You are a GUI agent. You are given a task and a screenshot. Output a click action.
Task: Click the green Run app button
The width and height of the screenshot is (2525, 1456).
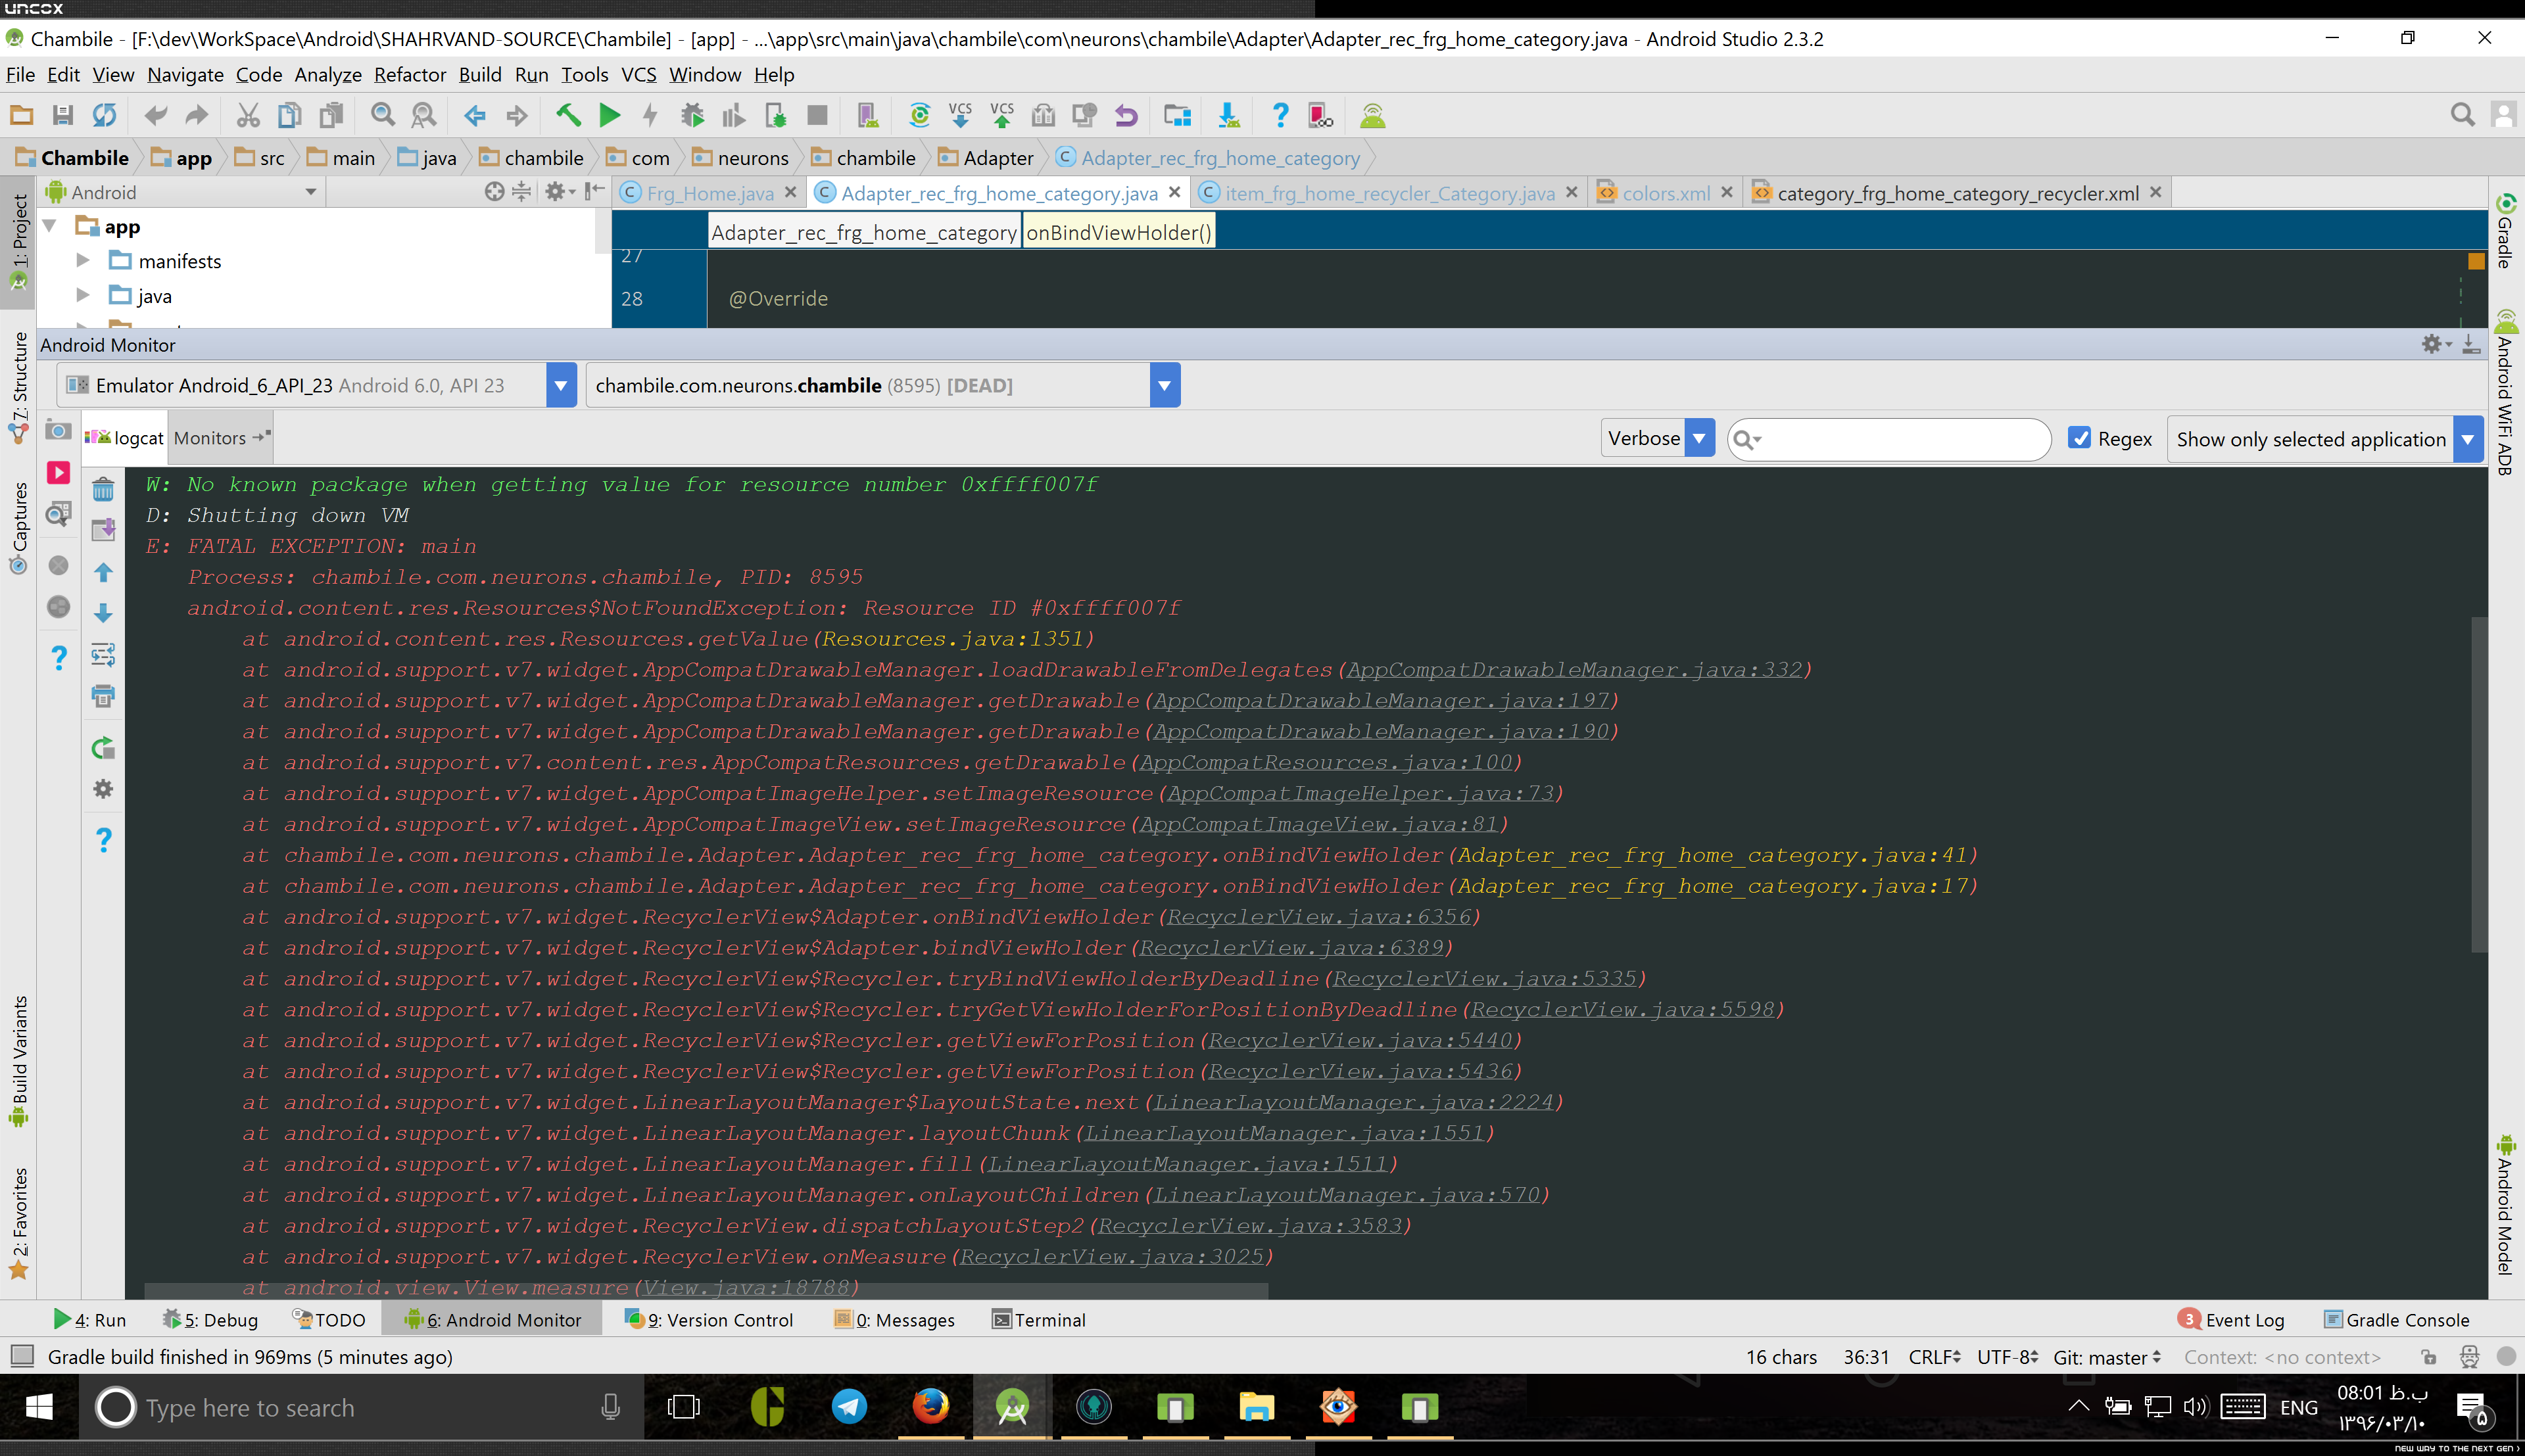(609, 116)
